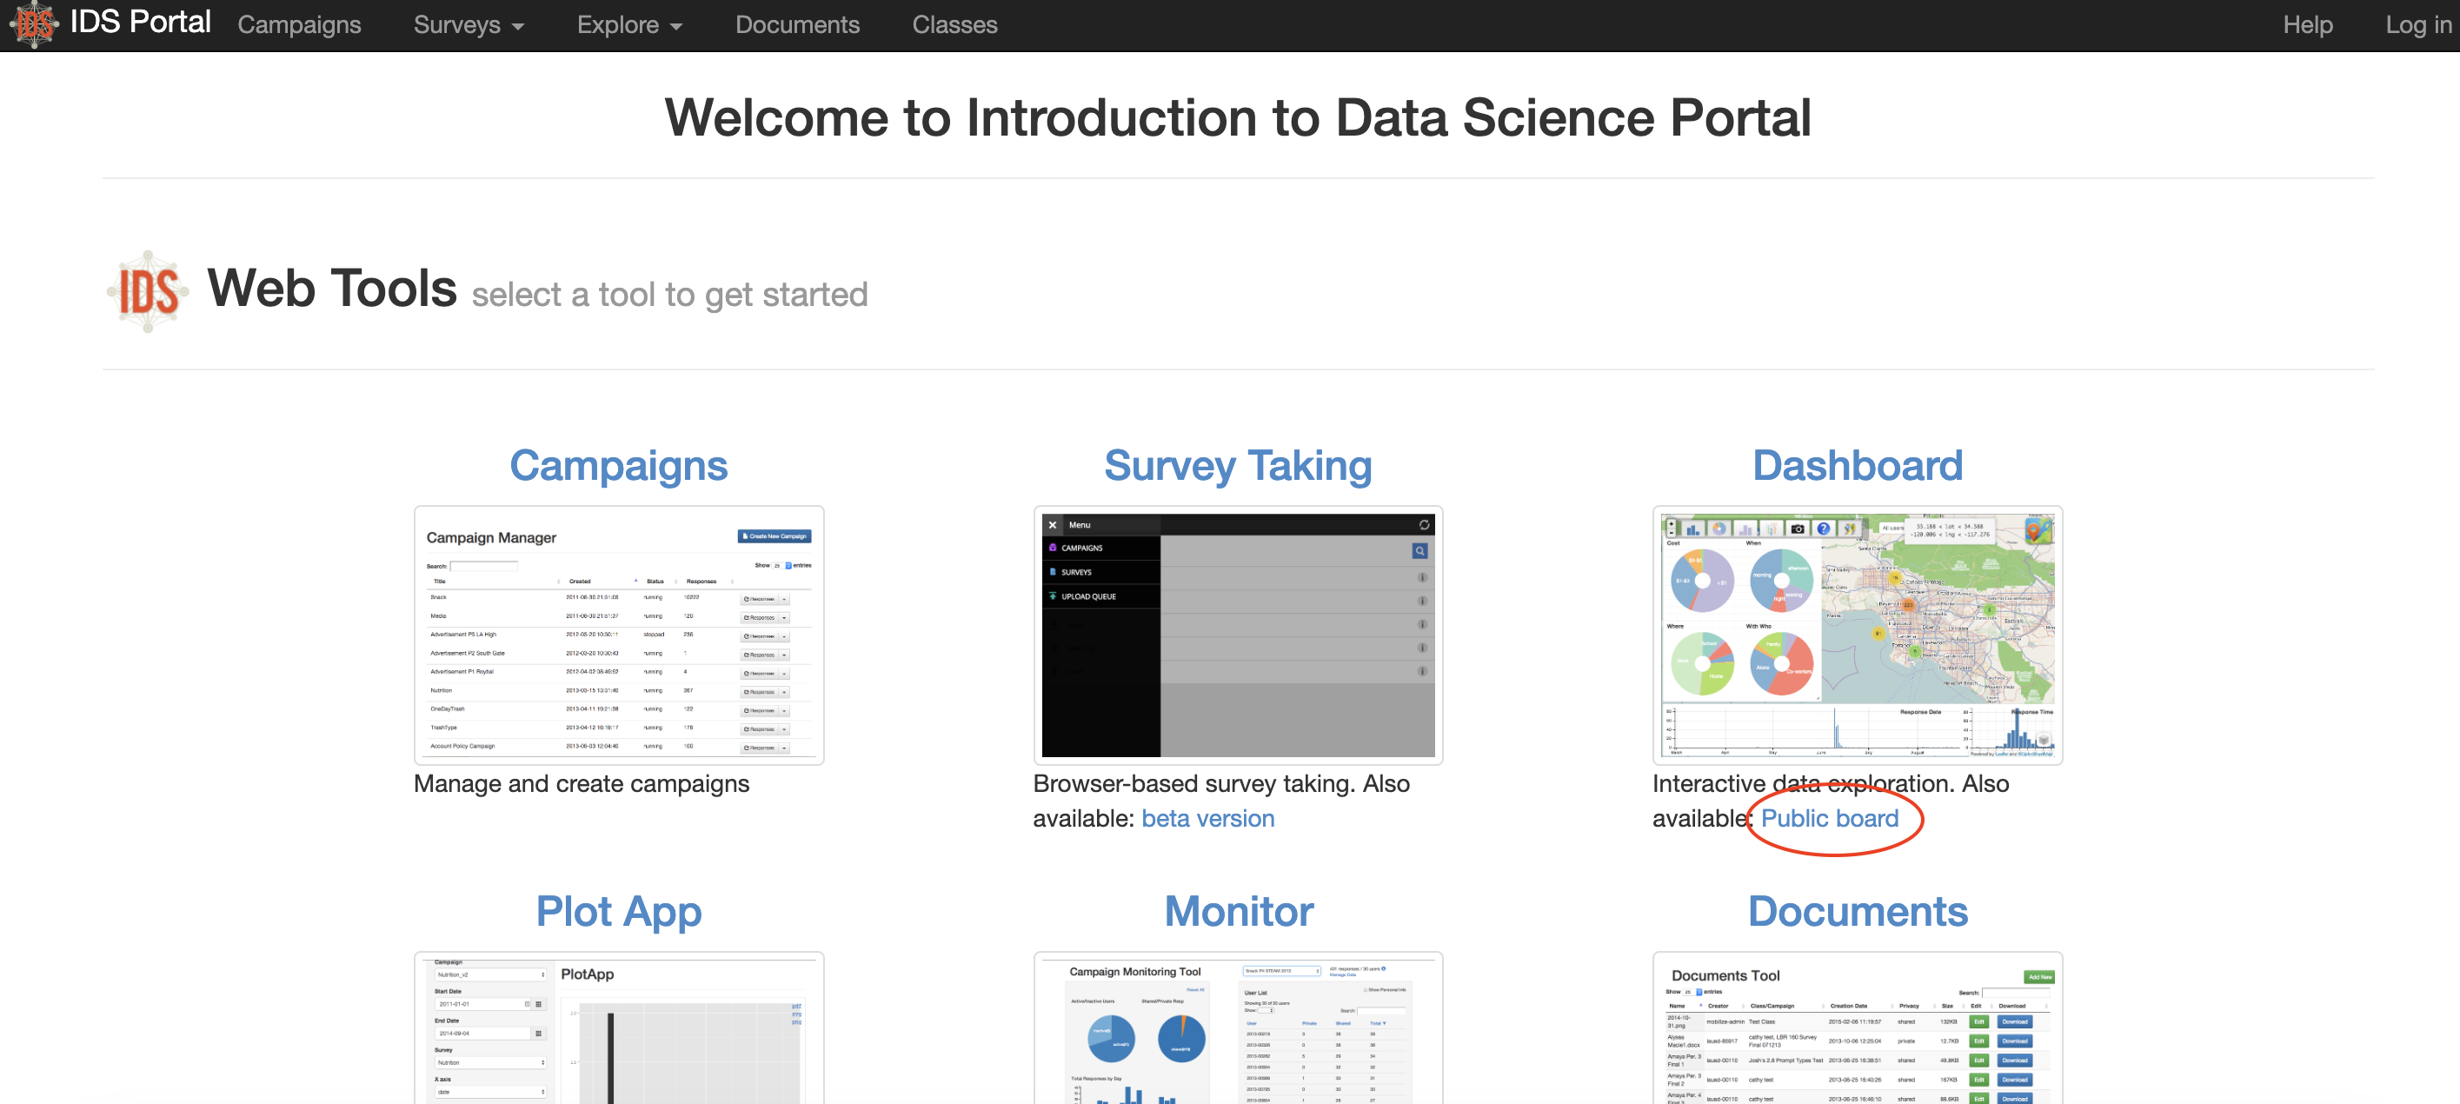This screenshot has height=1104, width=2460.
Task: Click the IDS Web Tools logo
Action: pos(147,291)
